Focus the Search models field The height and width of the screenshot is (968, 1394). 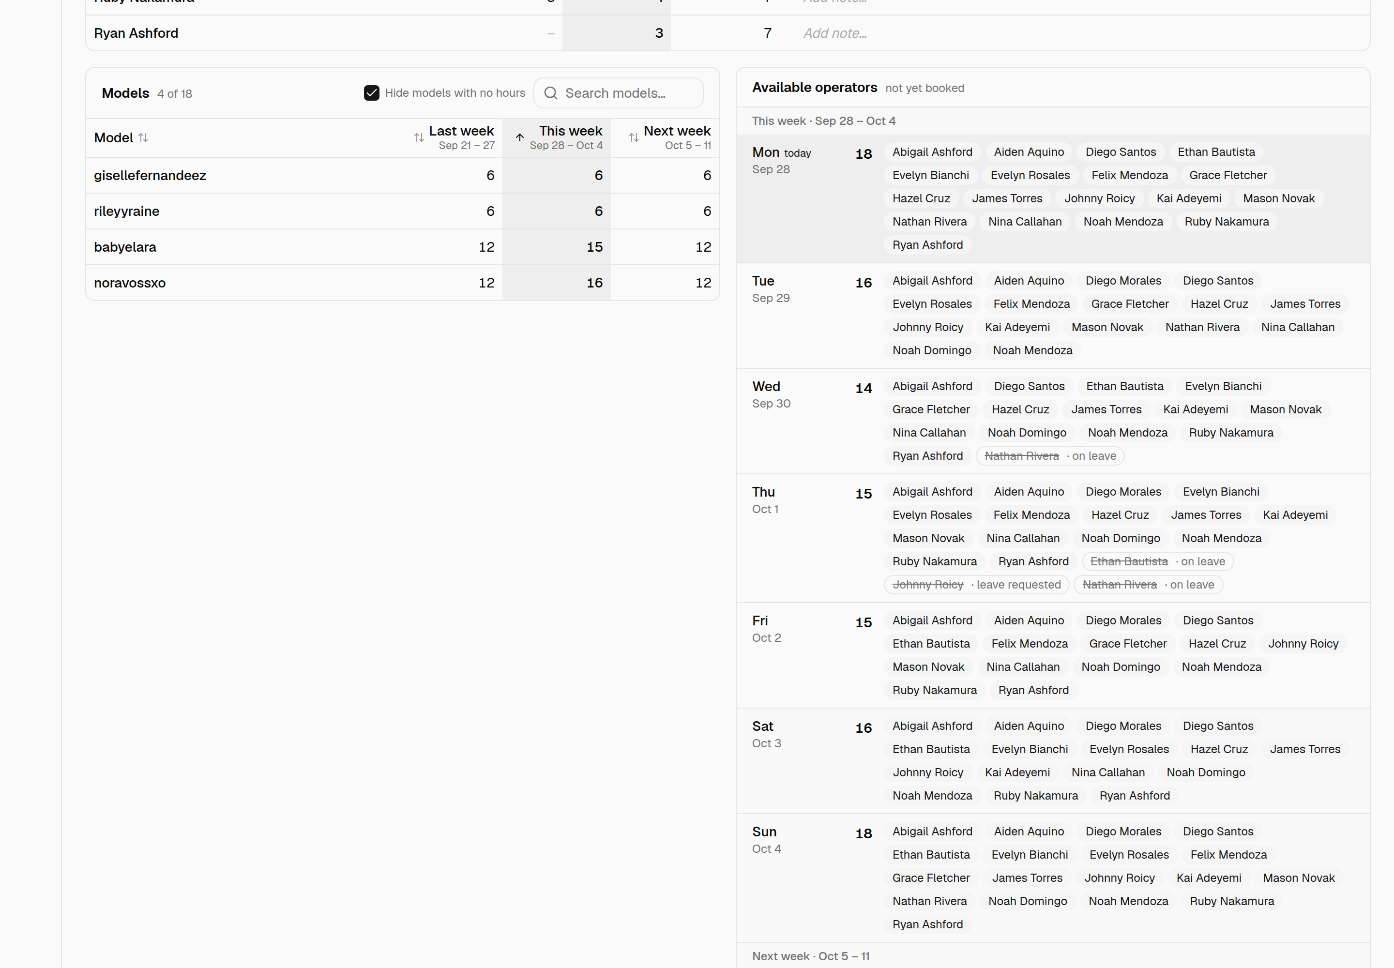[x=618, y=93]
